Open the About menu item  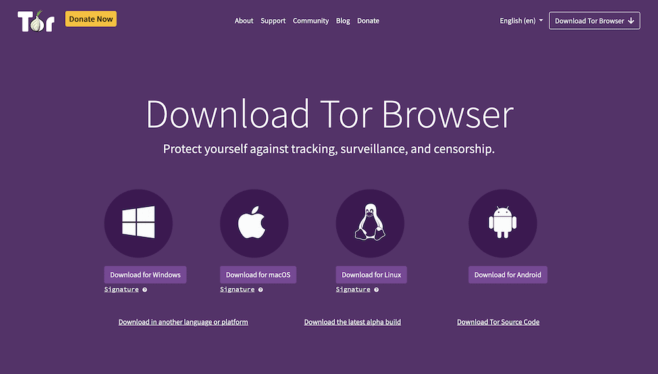pos(243,21)
